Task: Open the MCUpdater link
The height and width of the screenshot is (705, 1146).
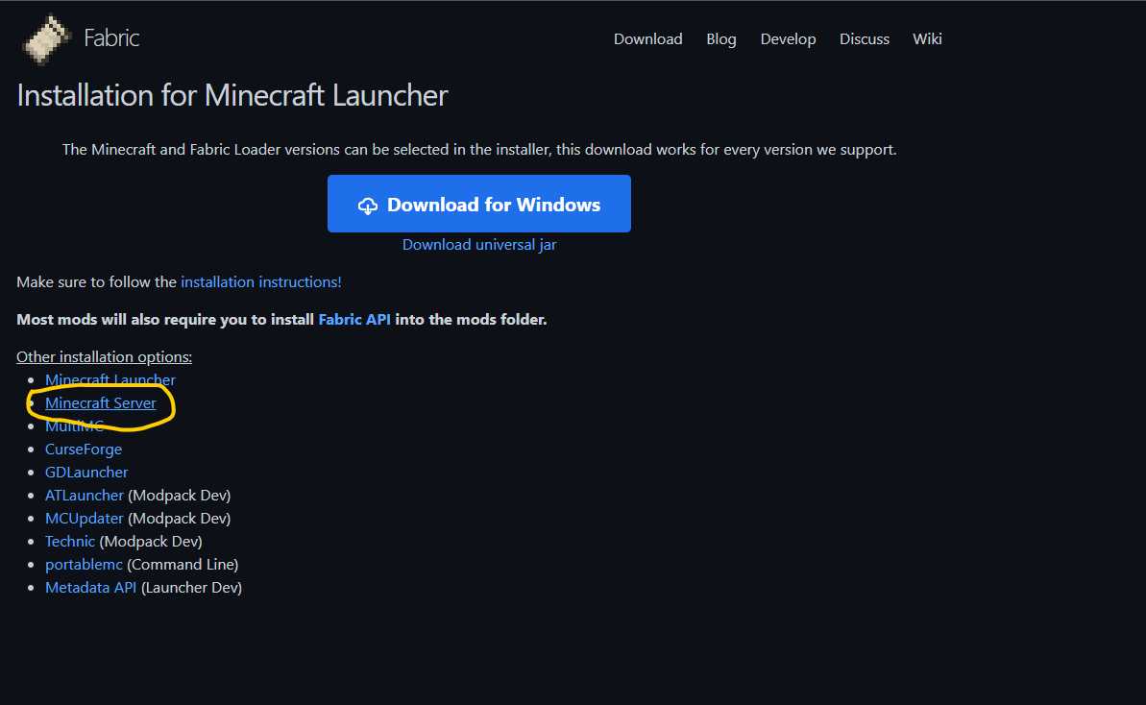Action: tap(84, 519)
